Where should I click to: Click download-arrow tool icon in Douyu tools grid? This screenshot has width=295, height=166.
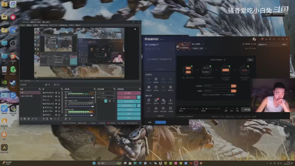point(170,100)
